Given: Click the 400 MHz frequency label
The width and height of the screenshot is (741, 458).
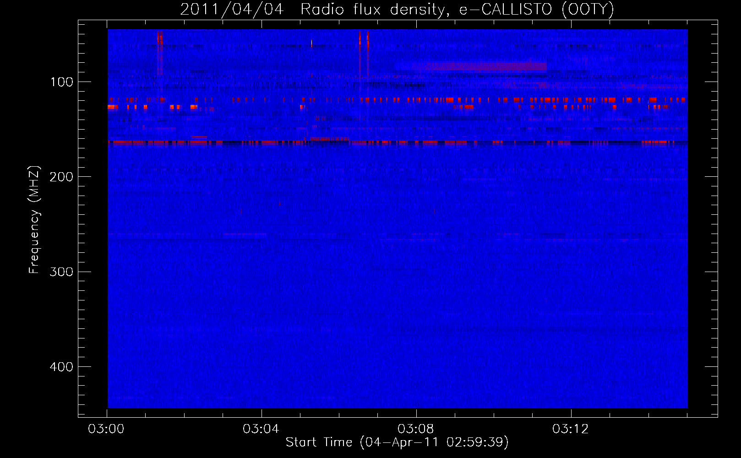Looking at the screenshot, I should (62, 367).
